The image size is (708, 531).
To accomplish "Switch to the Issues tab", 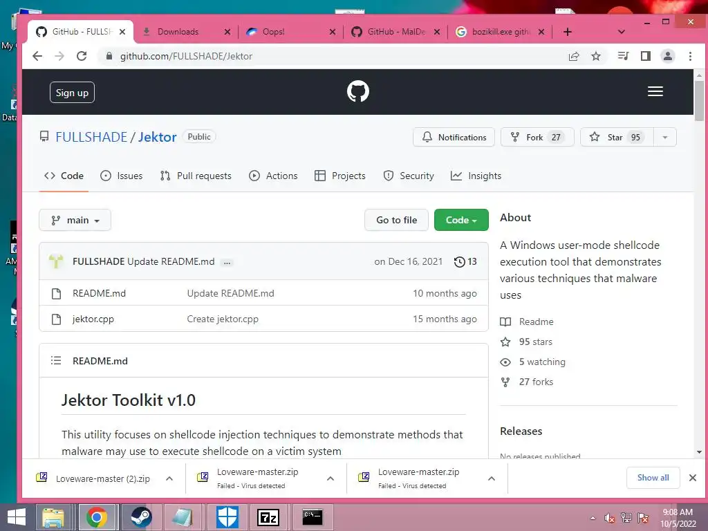I will [121, 176].
